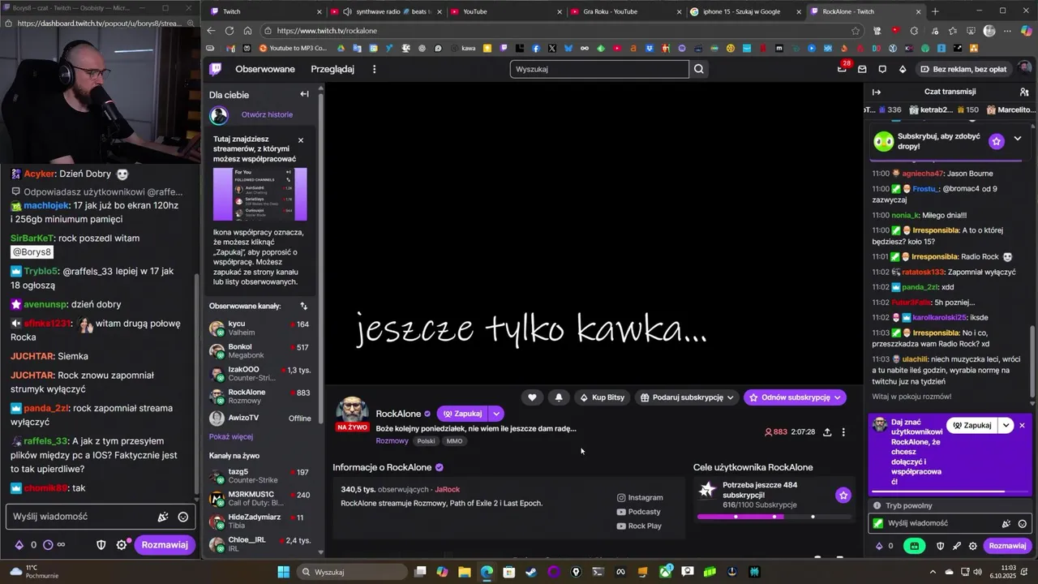Open the Obserwowane navigation item
Viewport: 1038px width, 584px height.
tap(265, 69)
